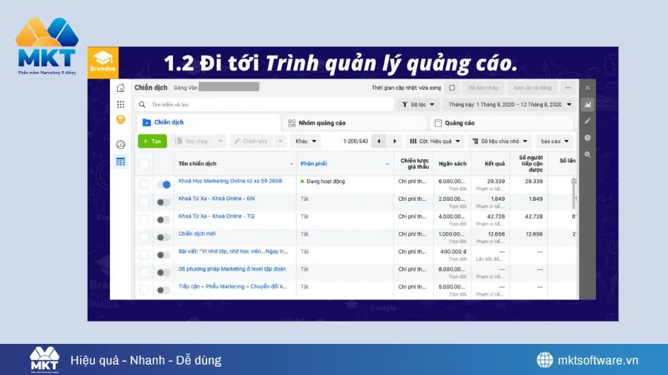Check the box for Khoá Từ Xa - ĐN row
The width and height of the screenshot is (668, 375).
144,202
